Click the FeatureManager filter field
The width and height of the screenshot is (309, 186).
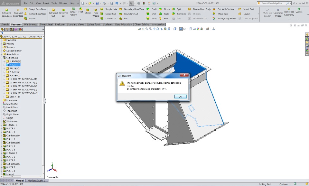tap(22, 33)
